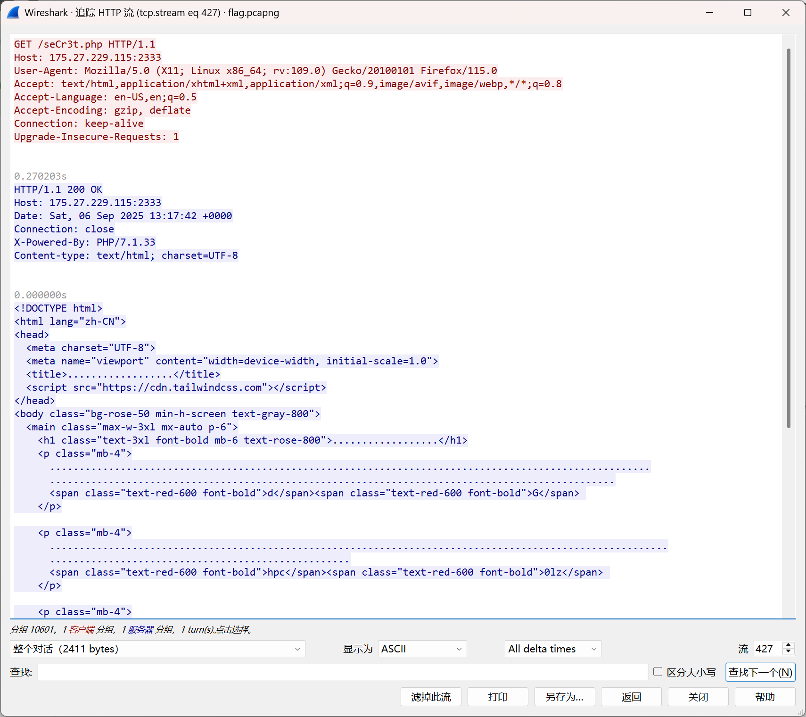Screen dimensions: 806x717
Task: Toggle the 区分大小写 case-sensitive checkbox
Action: (658, 672)
